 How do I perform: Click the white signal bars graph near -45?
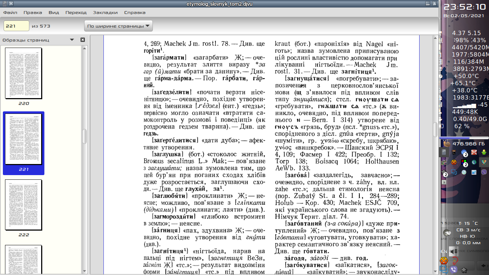pos(465,106)
